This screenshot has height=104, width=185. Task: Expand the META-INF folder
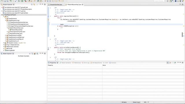(x=4, y=49)
